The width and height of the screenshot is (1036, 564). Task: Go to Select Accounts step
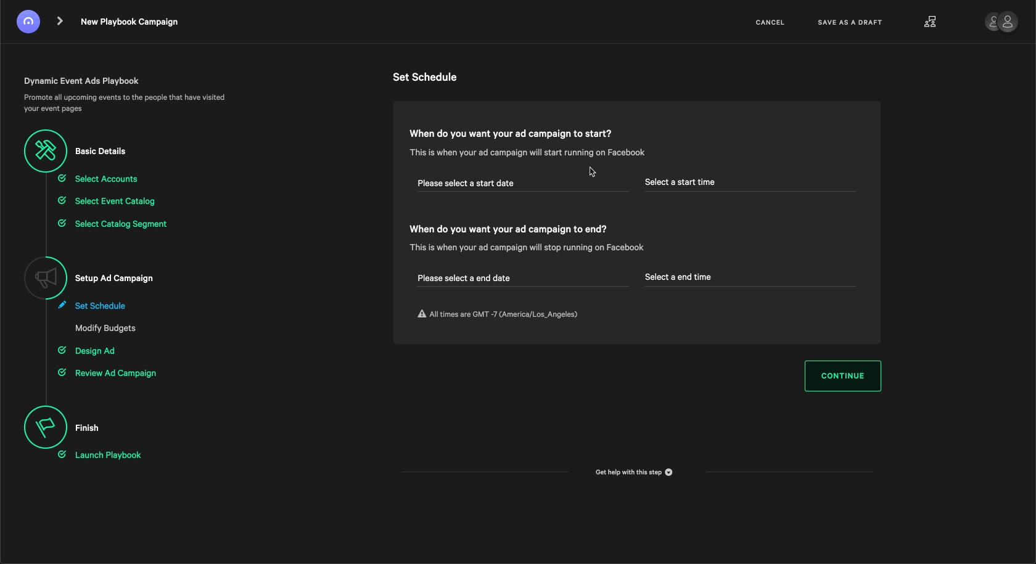106,179
